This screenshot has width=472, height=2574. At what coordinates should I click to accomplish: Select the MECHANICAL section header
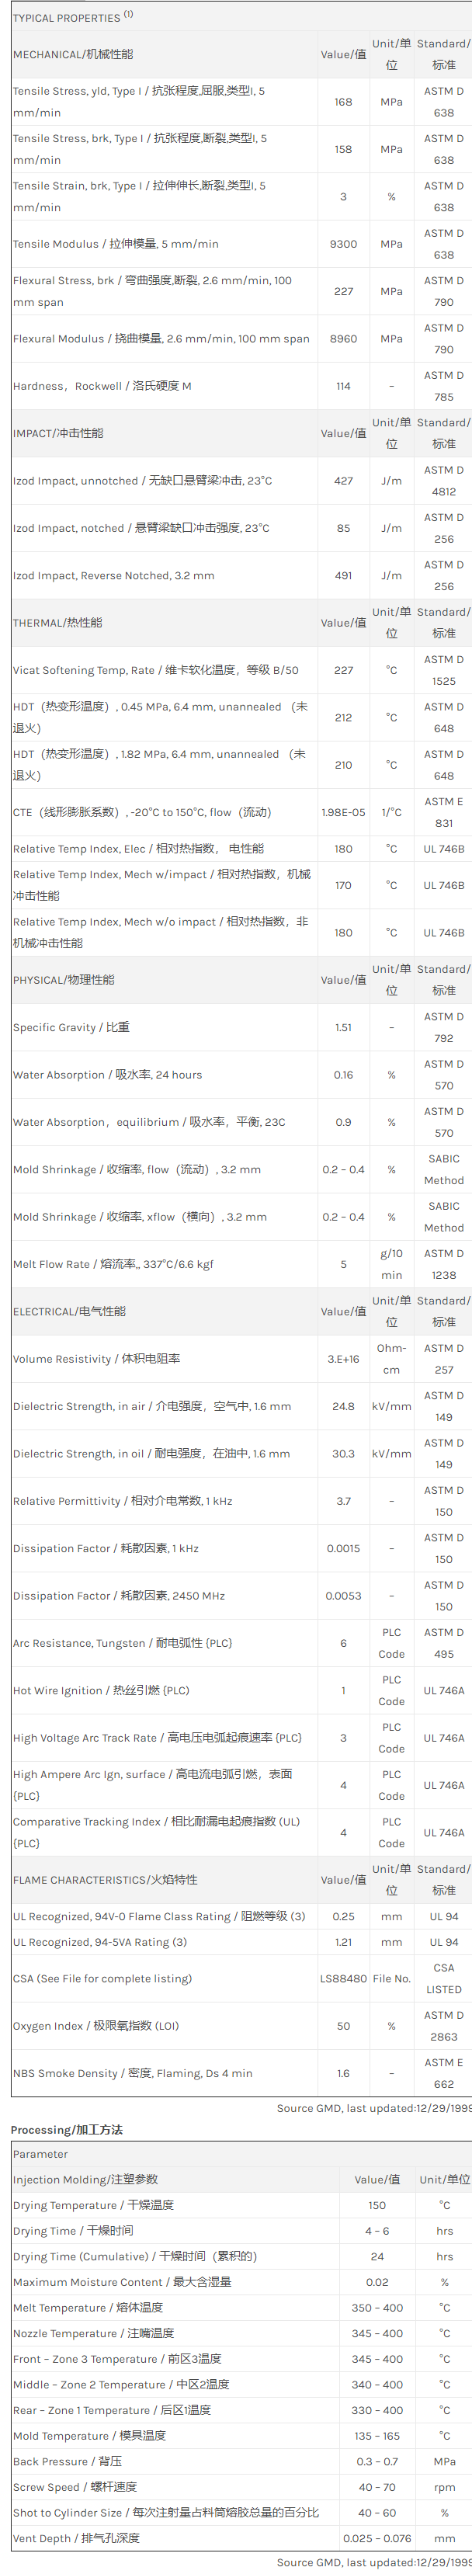pyautogui.click(x=73, y=54)
